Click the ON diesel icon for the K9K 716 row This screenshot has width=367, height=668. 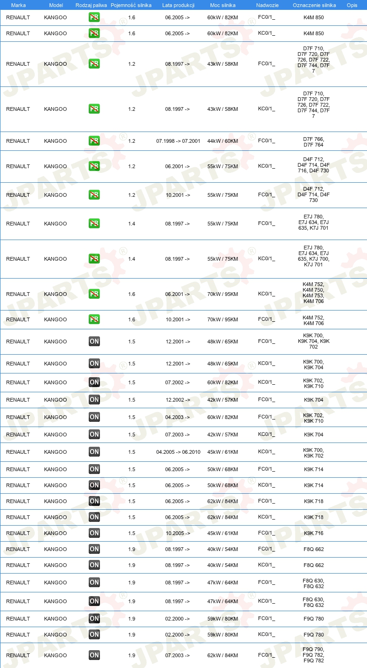click(x=94, y=533)
